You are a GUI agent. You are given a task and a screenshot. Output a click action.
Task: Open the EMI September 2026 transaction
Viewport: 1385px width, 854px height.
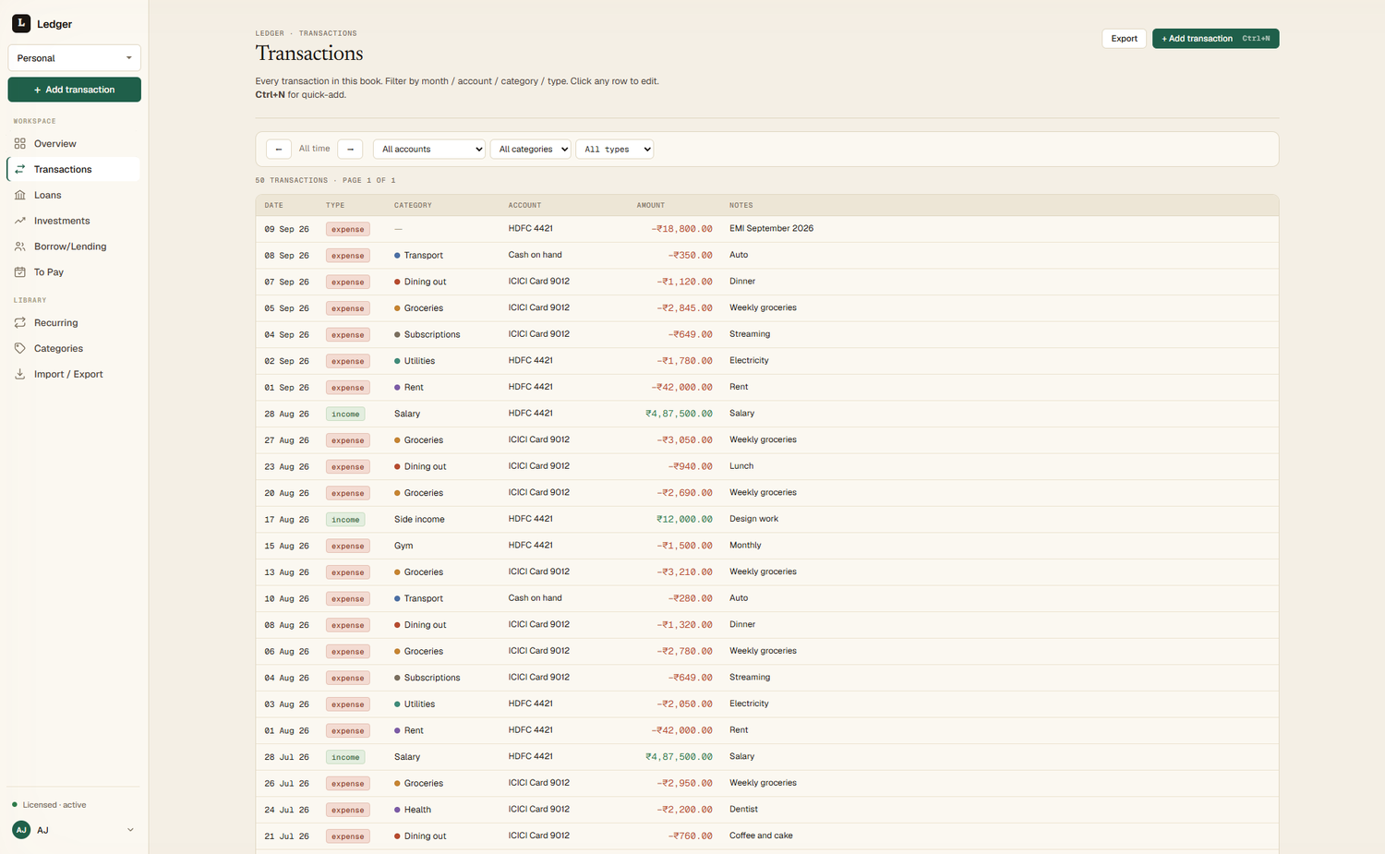click(x=767, y=229)
